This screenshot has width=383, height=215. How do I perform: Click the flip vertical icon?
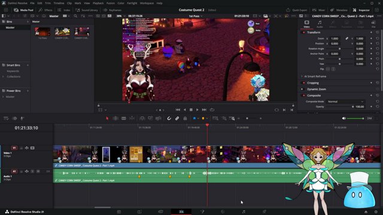click(333, 69)
